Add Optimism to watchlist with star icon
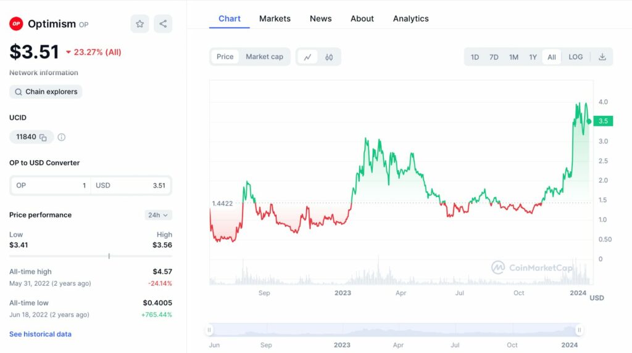Screen dimensions: 632x353 pyautogui.click(x=140, y=24)
